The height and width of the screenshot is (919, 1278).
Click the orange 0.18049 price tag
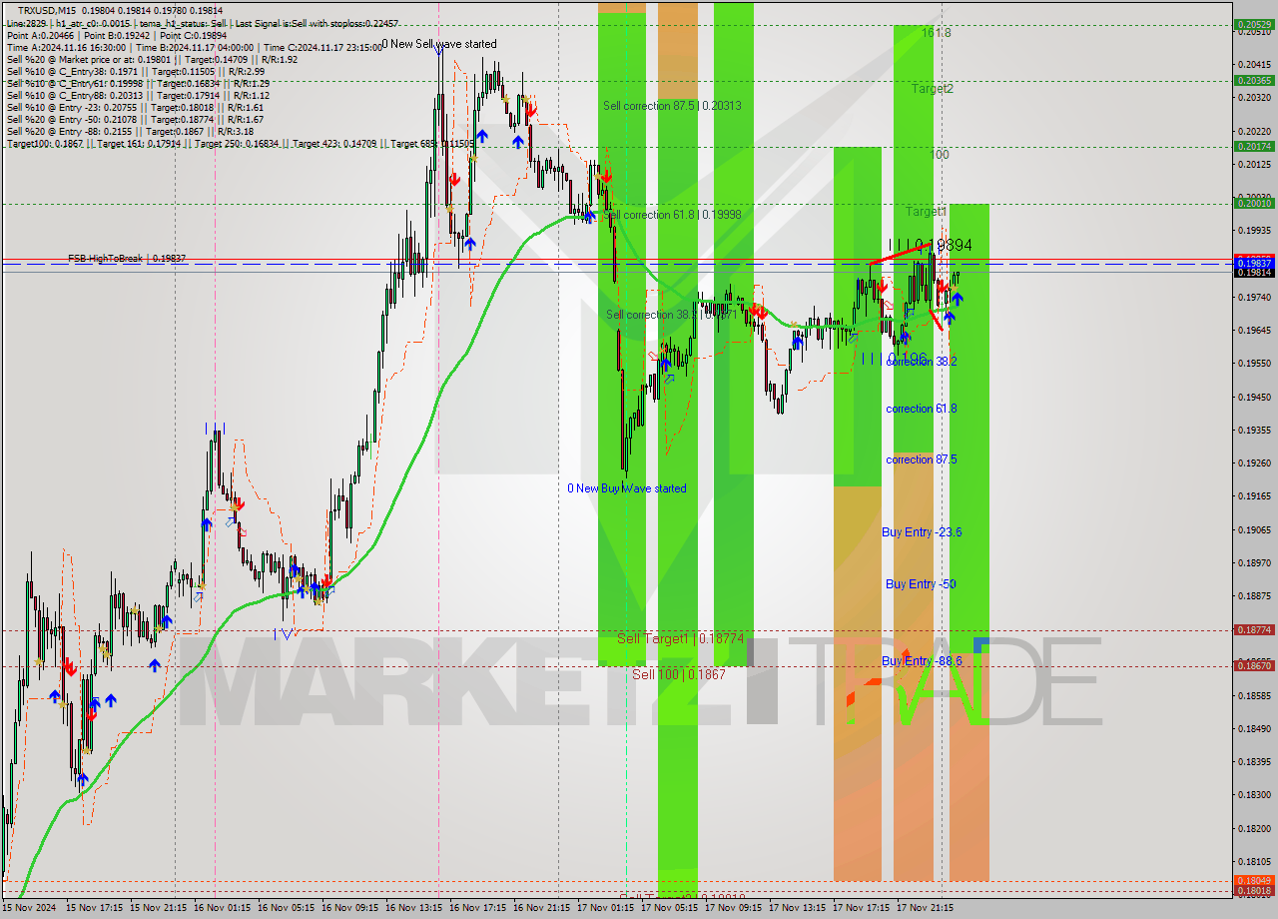(x=1253, y=881)
